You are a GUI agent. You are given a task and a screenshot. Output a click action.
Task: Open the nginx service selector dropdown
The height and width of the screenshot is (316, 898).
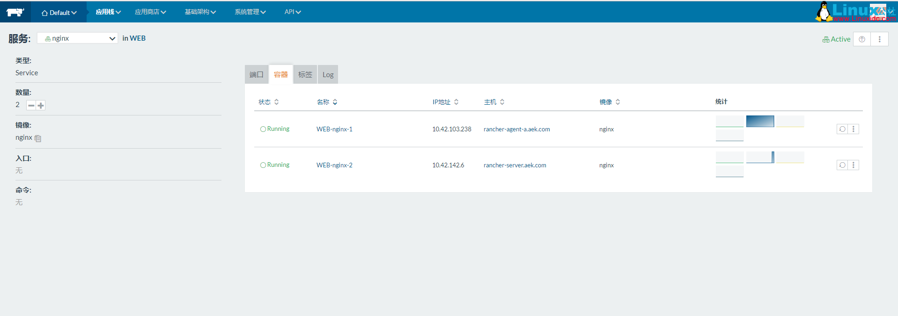click(x=77, y=38)
